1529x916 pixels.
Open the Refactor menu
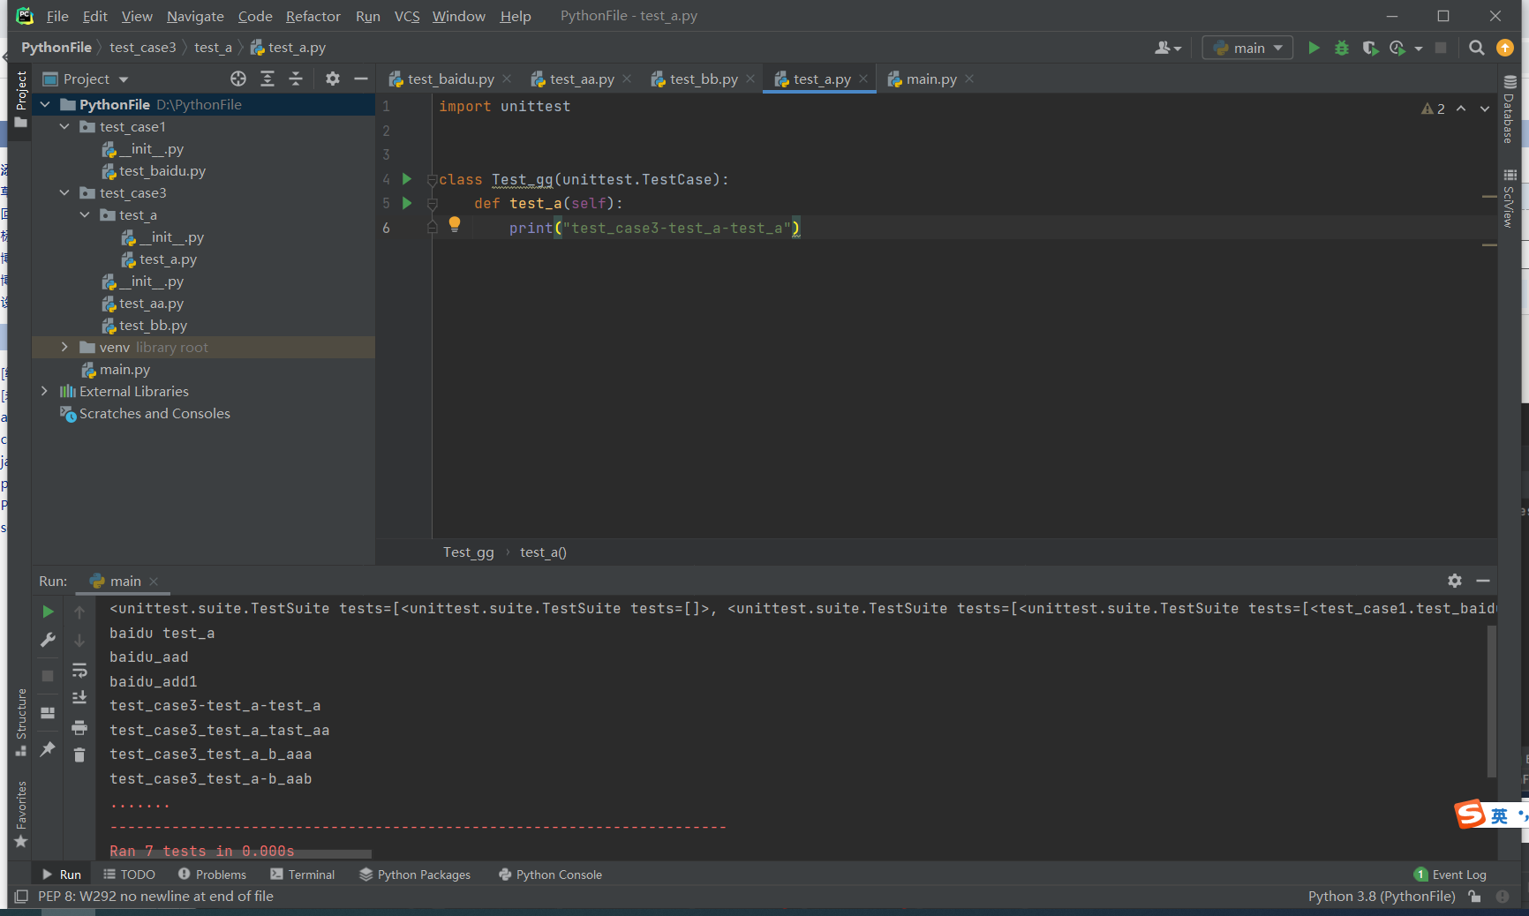[313, 16]
